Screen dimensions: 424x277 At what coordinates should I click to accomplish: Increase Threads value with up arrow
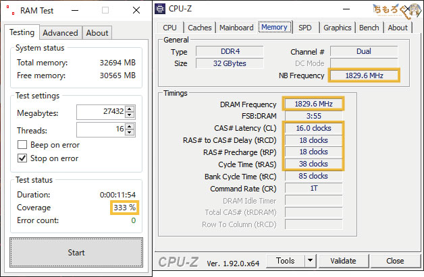130,126
